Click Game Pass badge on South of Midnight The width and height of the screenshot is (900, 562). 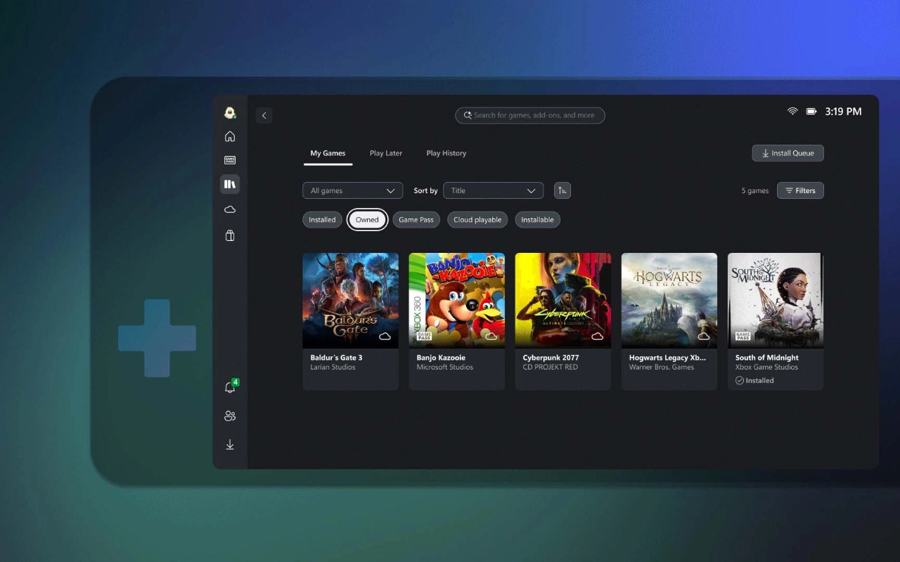tap(742, 336)
